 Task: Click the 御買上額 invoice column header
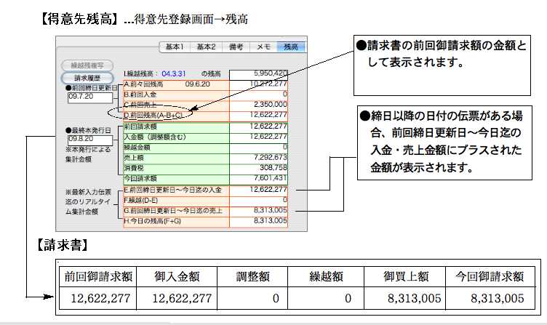tap(404, 277)
